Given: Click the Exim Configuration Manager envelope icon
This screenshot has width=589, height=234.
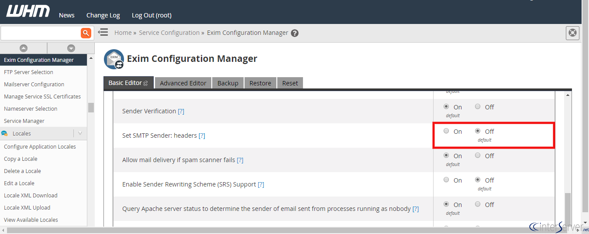Looking at the screenshot, I should click(114, 59).
